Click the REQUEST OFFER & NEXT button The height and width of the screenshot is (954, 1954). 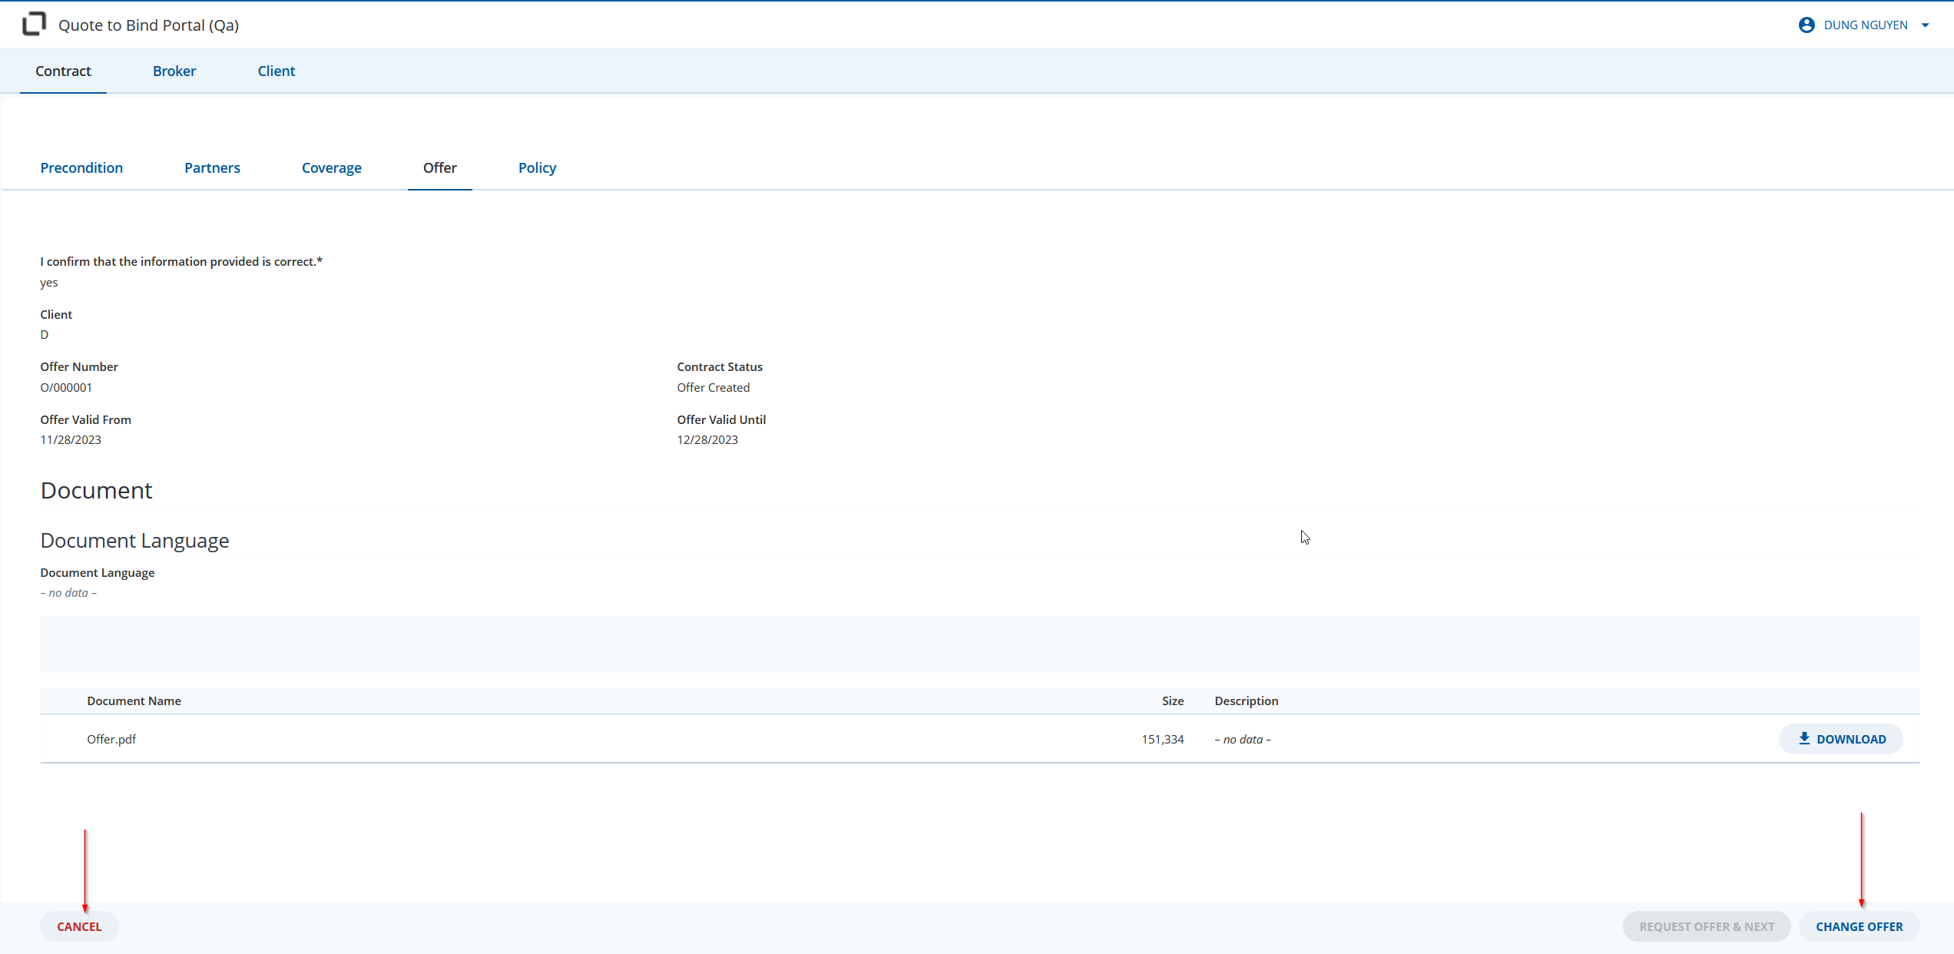tap(1707, 926)
